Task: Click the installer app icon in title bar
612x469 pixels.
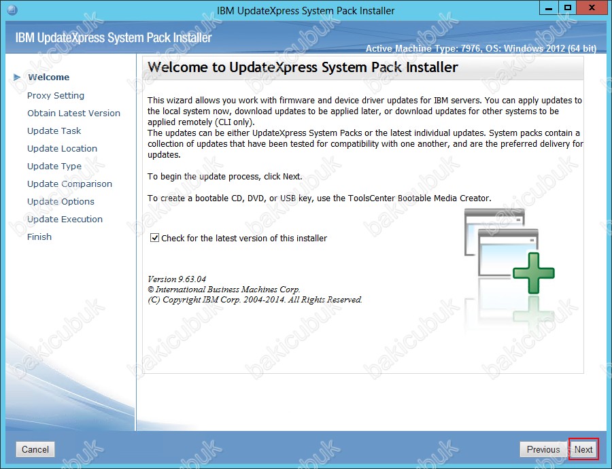Action: tap(12, 10)
